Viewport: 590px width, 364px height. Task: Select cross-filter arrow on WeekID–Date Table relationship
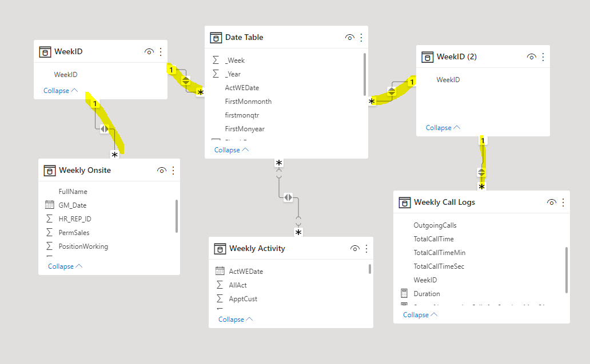[186, 81]
